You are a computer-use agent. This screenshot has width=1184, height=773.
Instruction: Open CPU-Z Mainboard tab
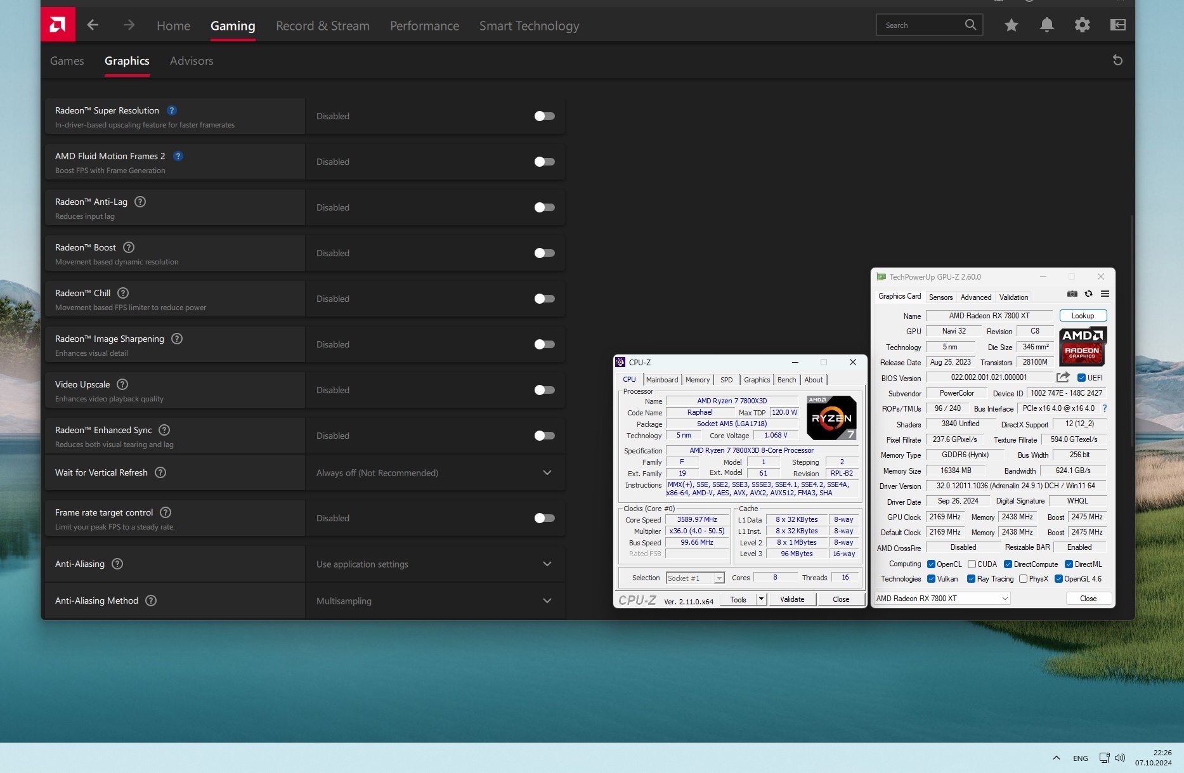(x=662, y=380)
